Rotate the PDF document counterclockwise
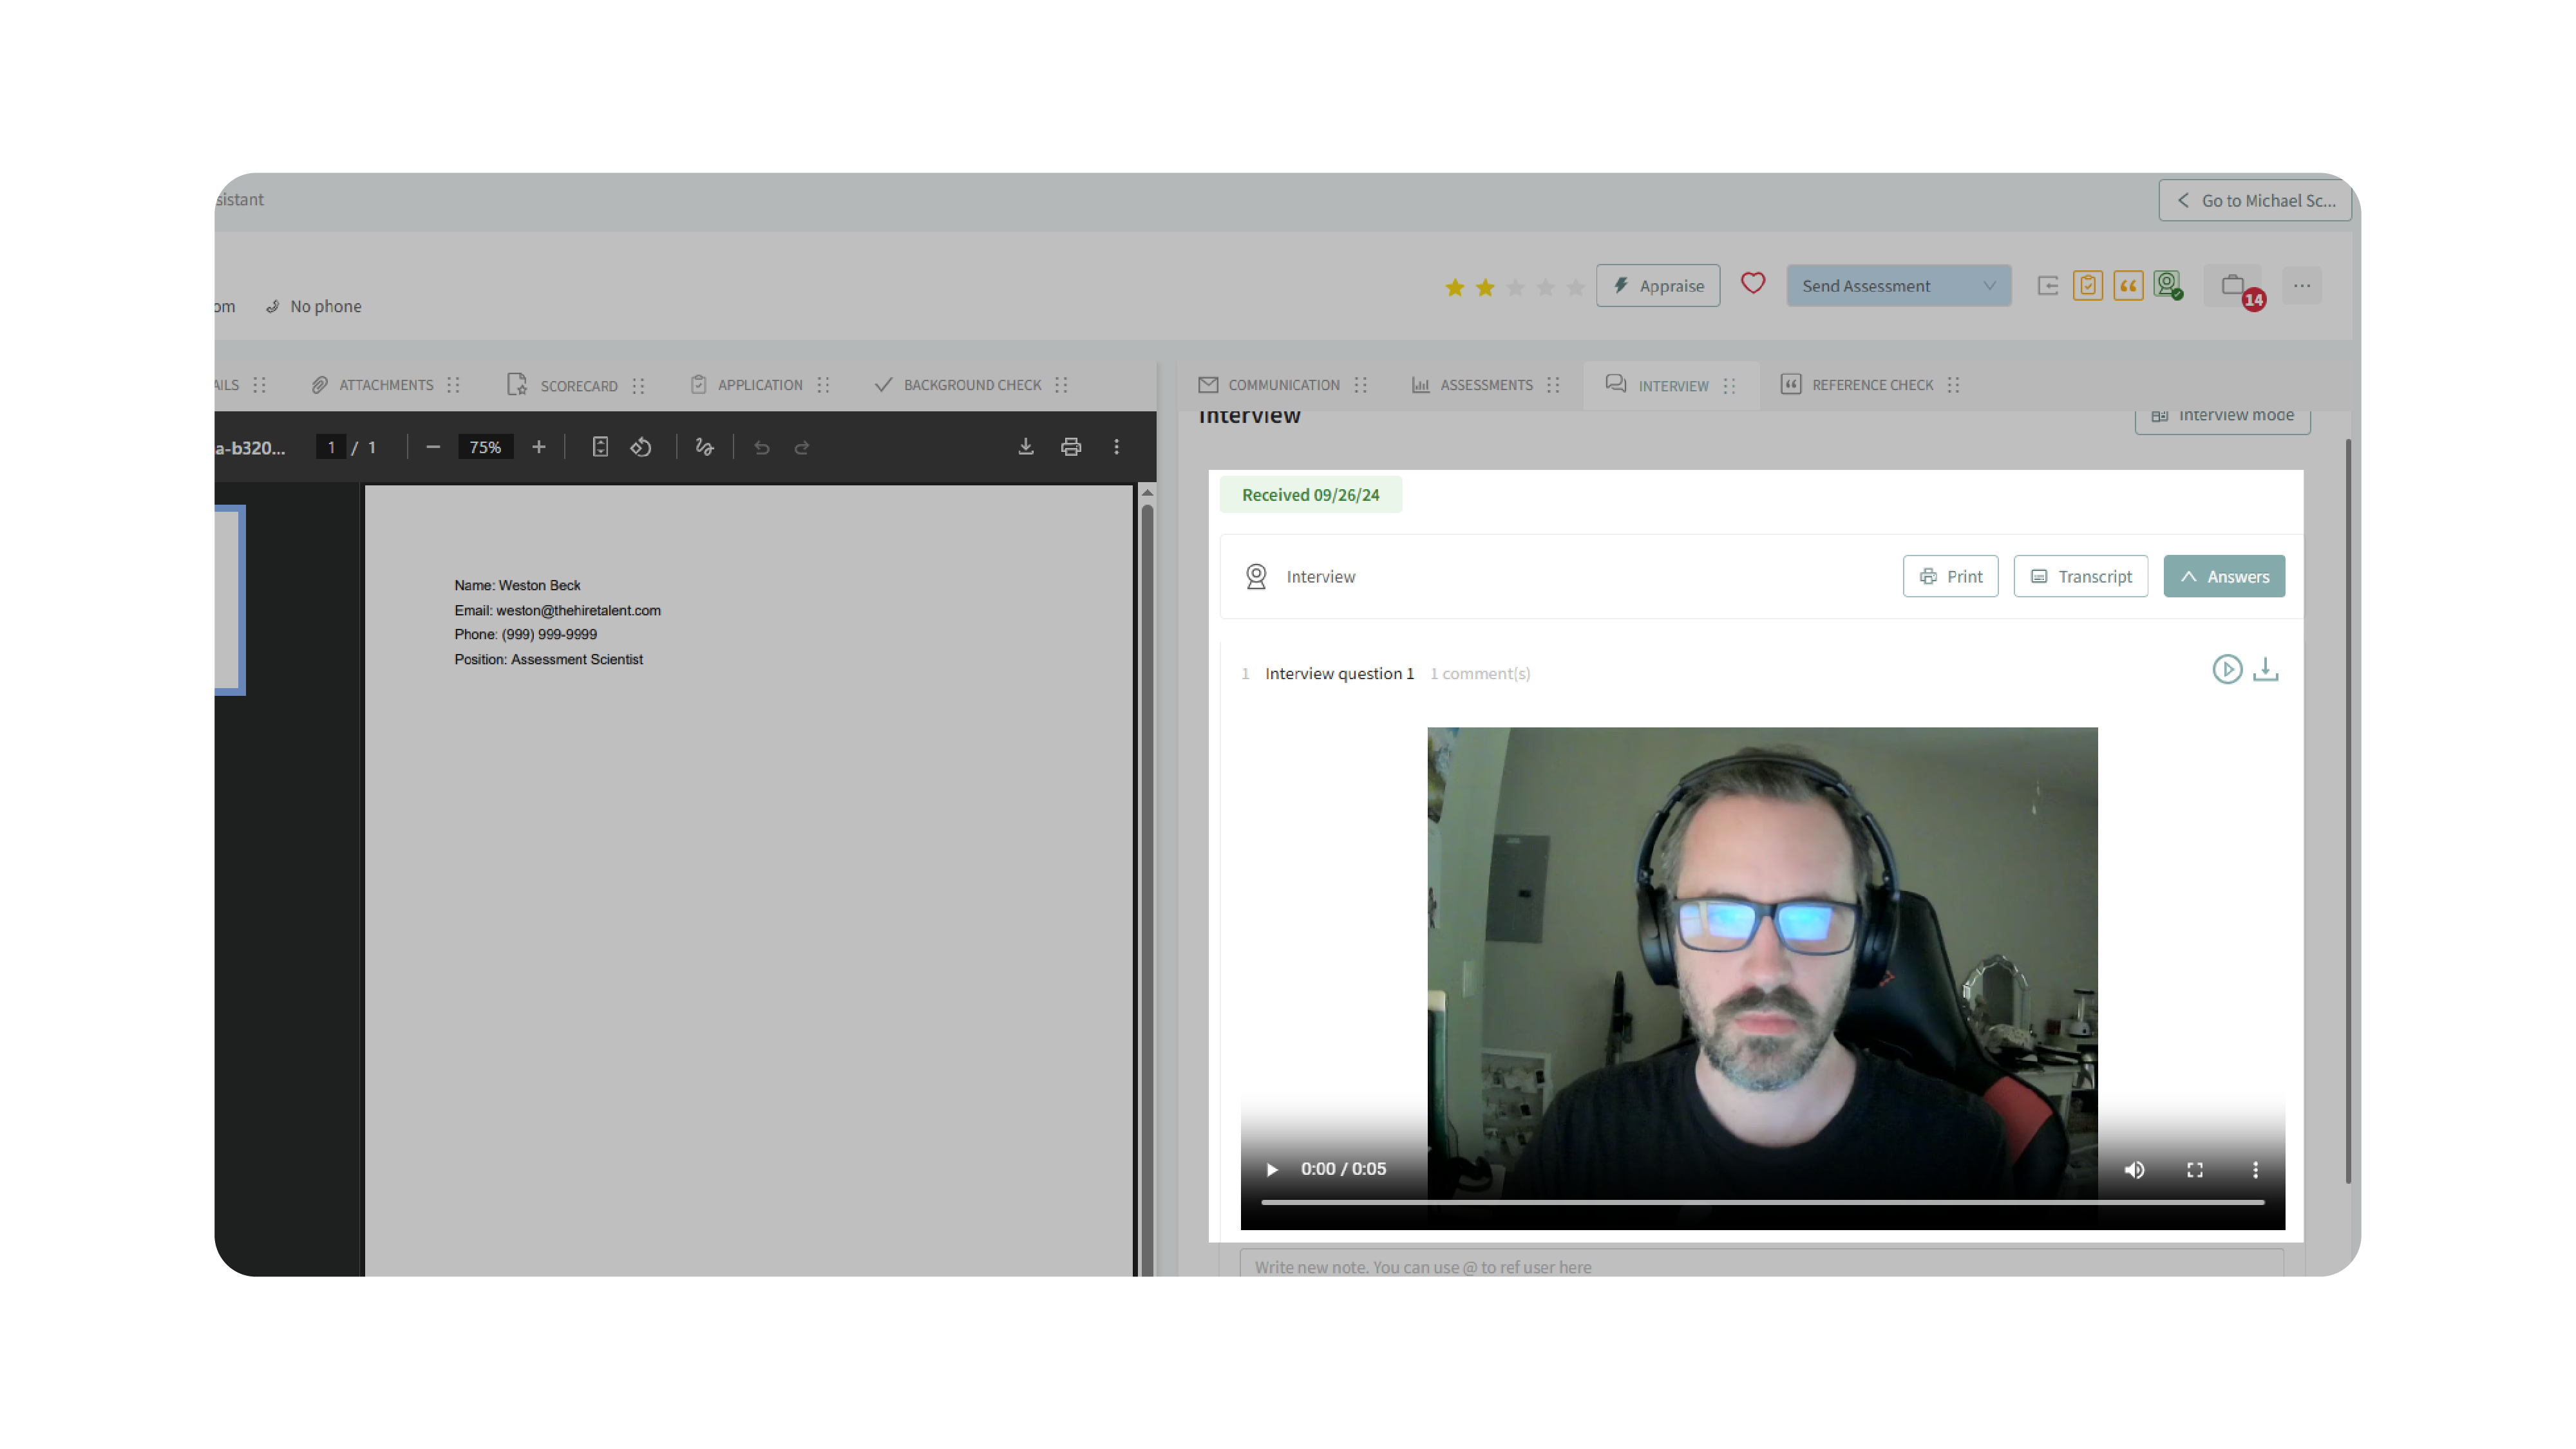The height and width of the screenshot is (1449, 2576). coord(641,447)
